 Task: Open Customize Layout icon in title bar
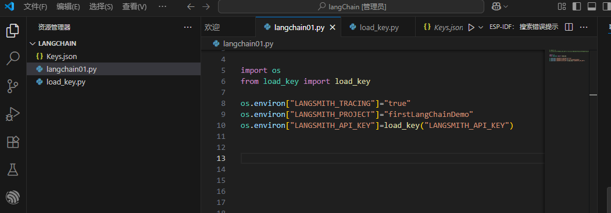(x=562, y=6)
